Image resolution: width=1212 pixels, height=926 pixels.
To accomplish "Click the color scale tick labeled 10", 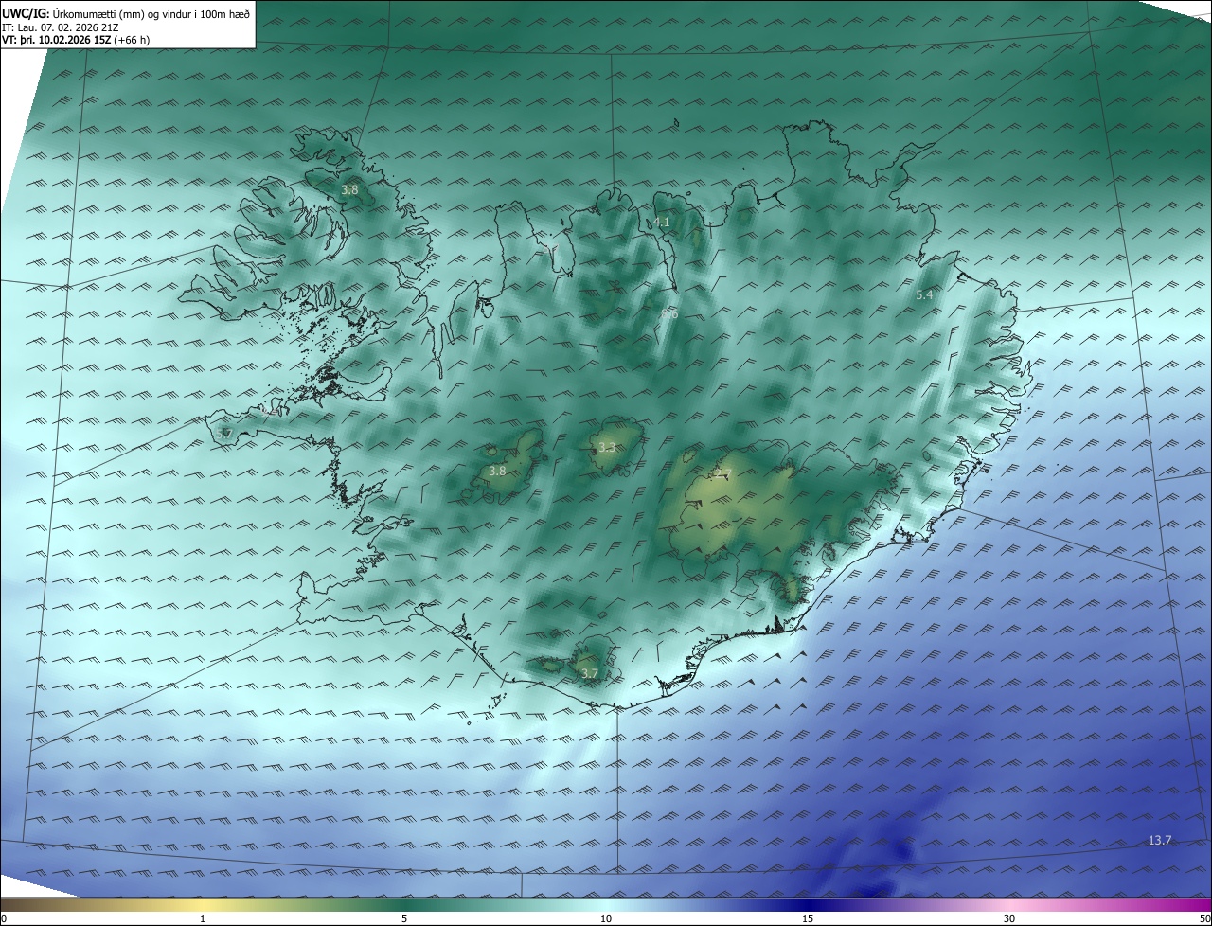I will coord(606,918).
